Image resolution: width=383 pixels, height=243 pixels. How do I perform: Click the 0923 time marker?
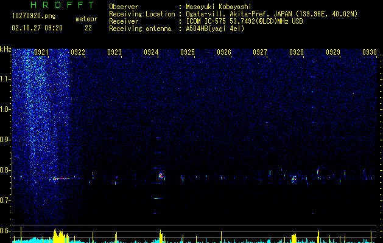[114, 52]
